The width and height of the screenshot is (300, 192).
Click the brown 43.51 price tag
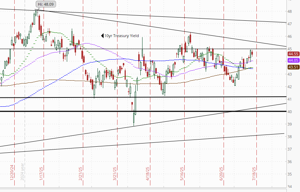(x=294, y=67)
